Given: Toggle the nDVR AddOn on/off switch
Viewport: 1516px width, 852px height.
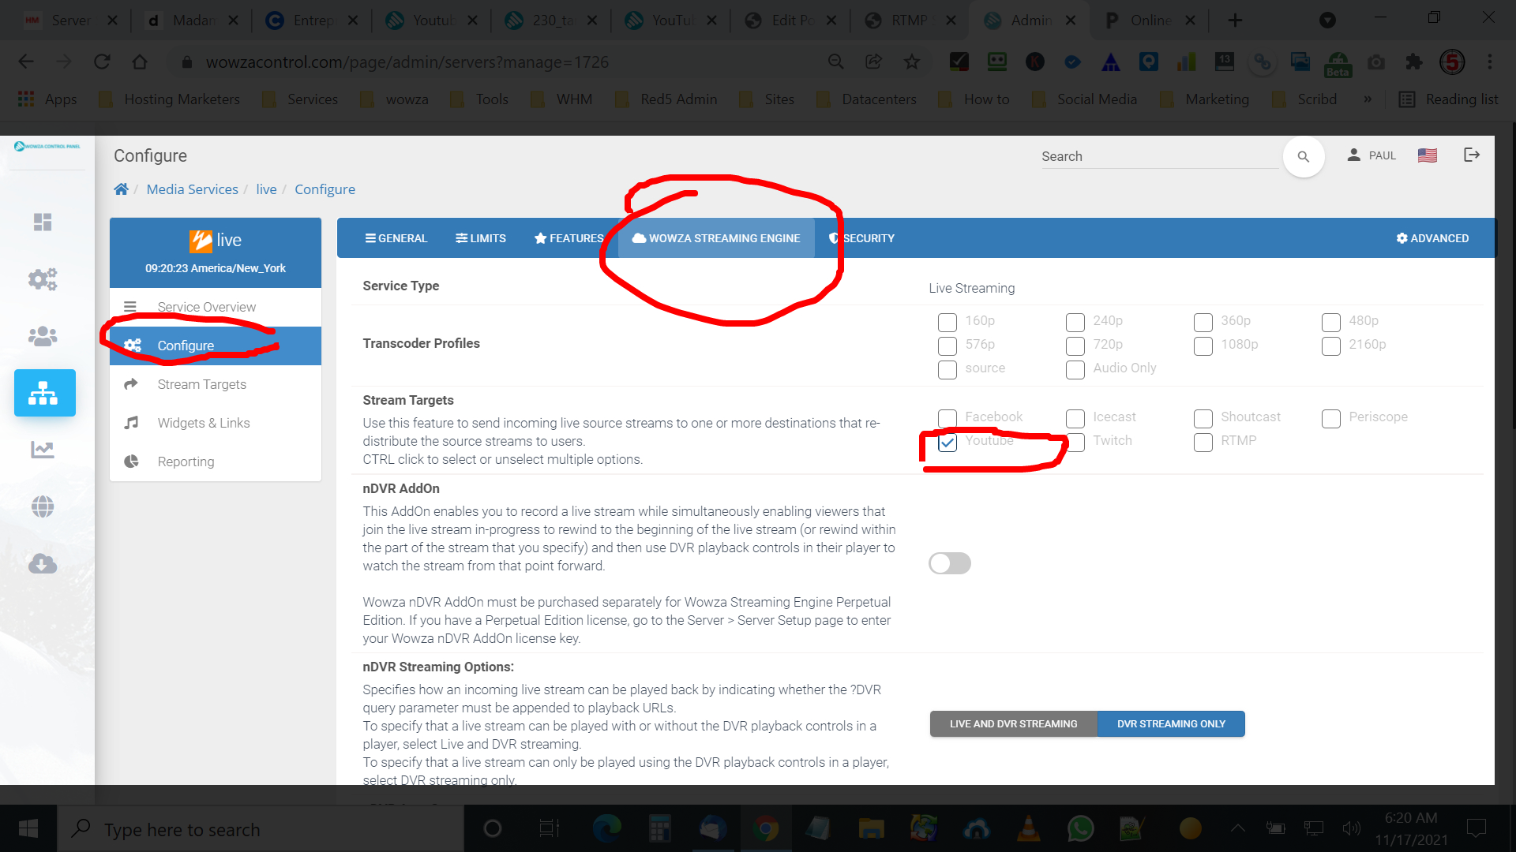Looking at the screenshot, I should click(948, 562).
